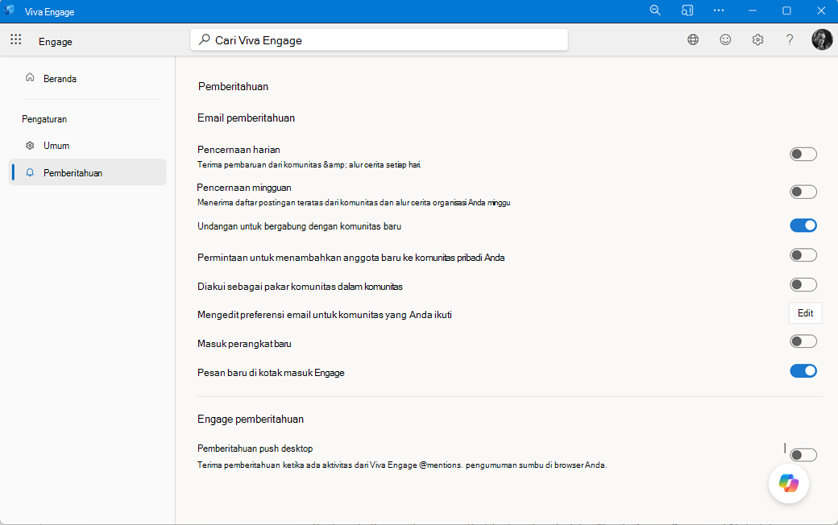Click the Engage pemberitahuan section heading

coord(250,420)
